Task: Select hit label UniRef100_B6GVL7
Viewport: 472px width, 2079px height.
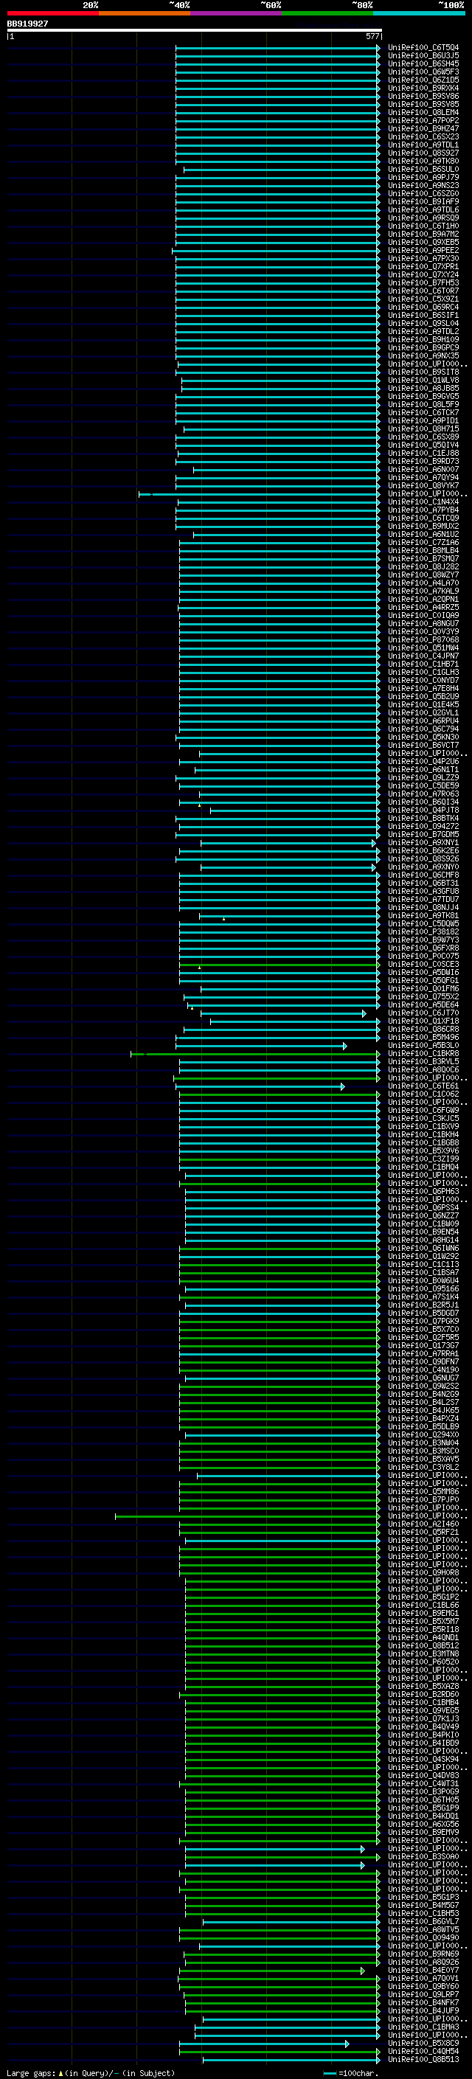Action: [x=423, y=1922]
